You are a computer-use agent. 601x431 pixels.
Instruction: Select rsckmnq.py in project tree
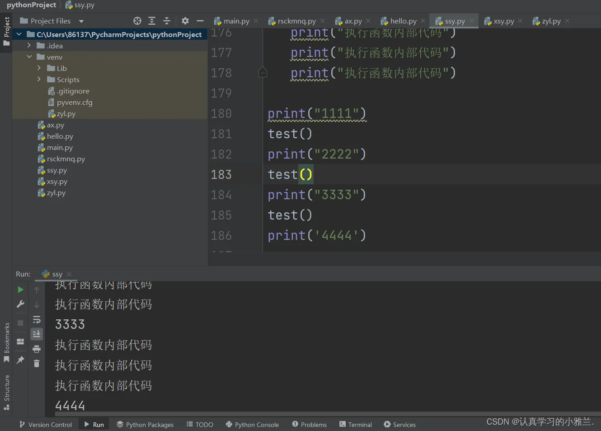click(x=61, y=159)
